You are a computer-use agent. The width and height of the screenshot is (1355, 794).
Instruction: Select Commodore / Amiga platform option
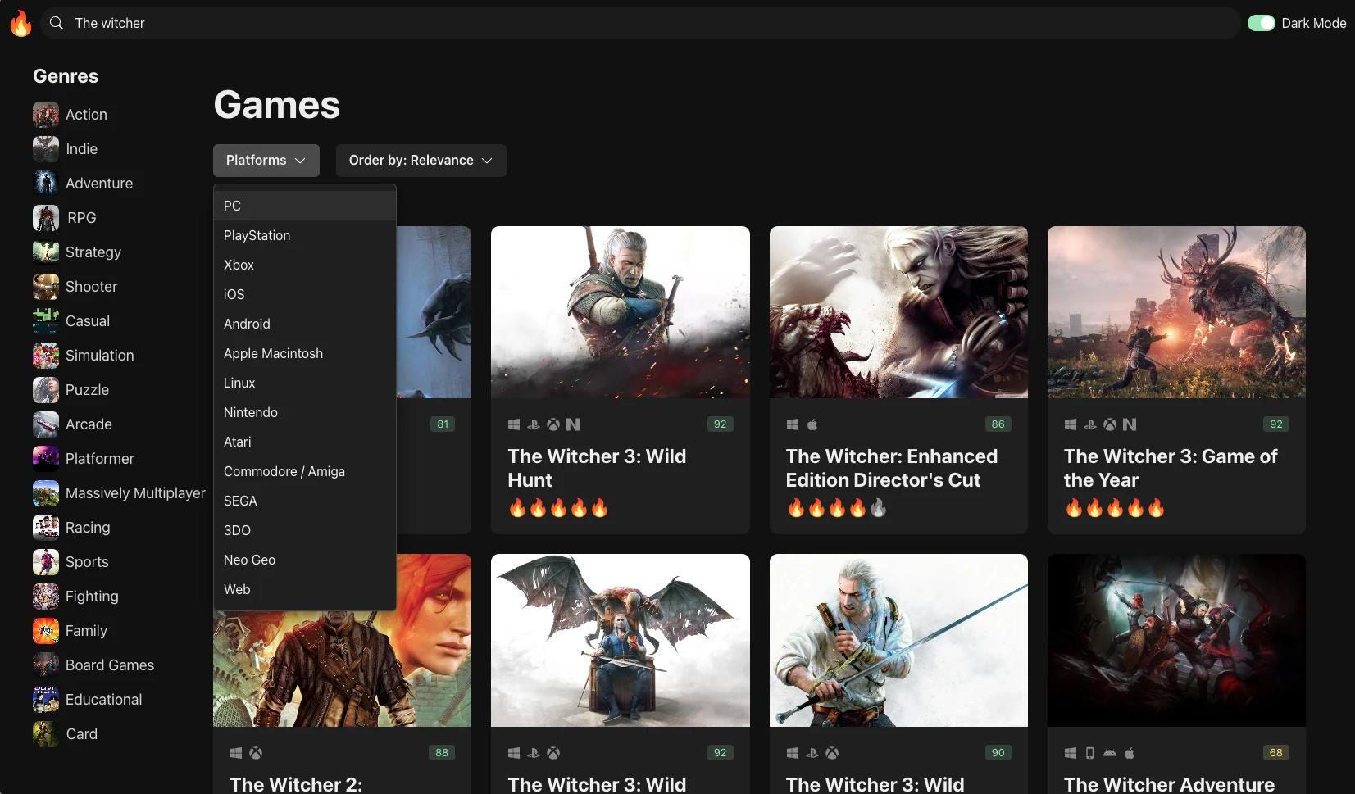coord(305,471)
